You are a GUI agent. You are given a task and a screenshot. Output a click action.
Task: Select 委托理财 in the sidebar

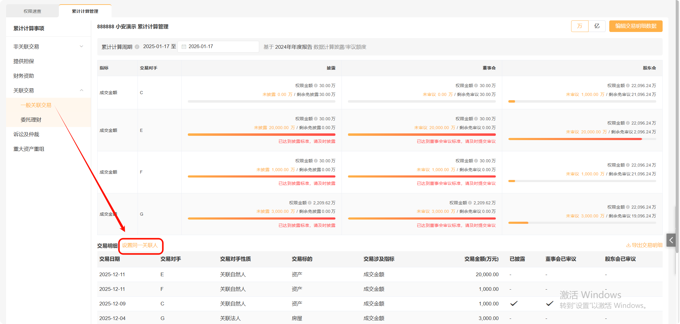31,120
